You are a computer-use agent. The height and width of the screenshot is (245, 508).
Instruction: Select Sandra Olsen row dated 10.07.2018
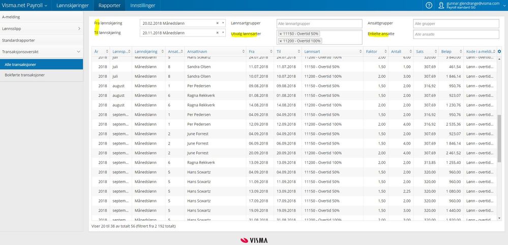tap(294, 76)
